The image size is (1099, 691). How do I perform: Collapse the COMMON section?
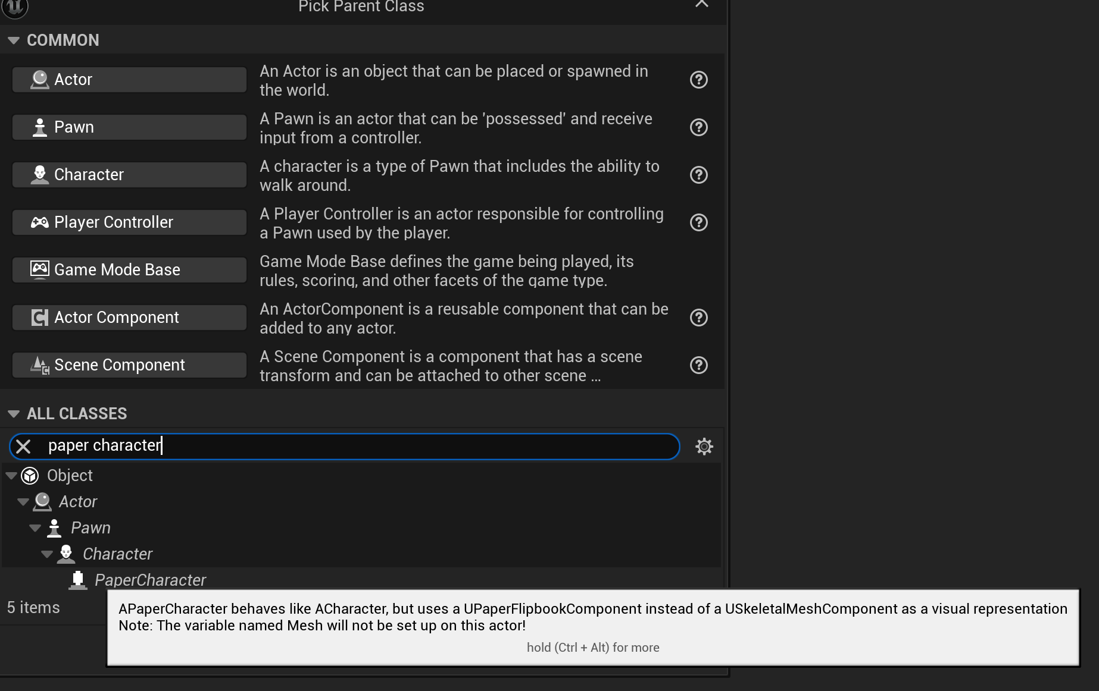(x=14, y=40)
